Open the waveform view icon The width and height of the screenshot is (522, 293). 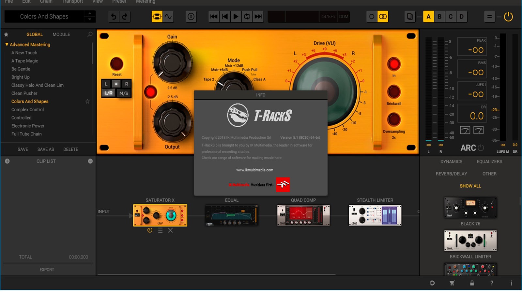coord(168,17)
